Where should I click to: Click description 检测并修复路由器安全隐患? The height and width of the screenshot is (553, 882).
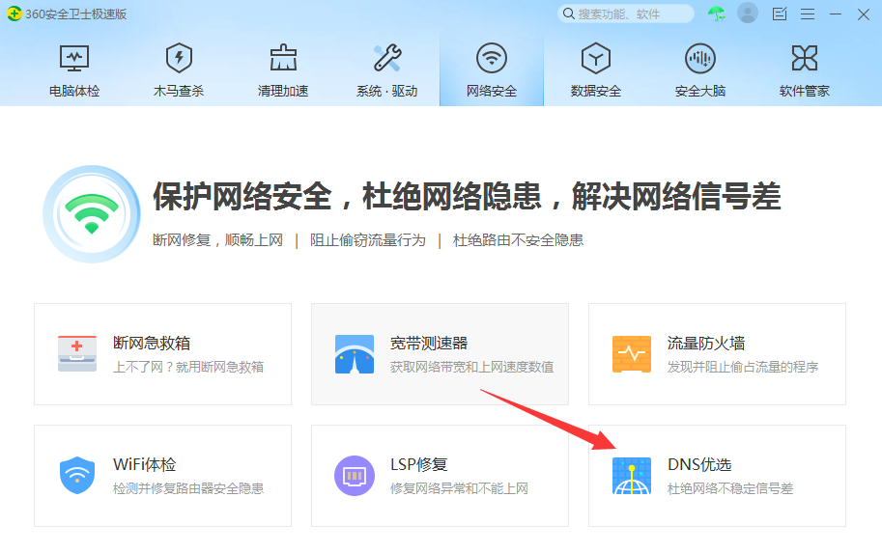tap(188, 488)
